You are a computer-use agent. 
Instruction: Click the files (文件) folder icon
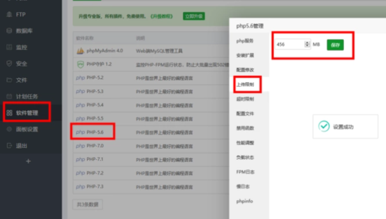coord(9,80)
